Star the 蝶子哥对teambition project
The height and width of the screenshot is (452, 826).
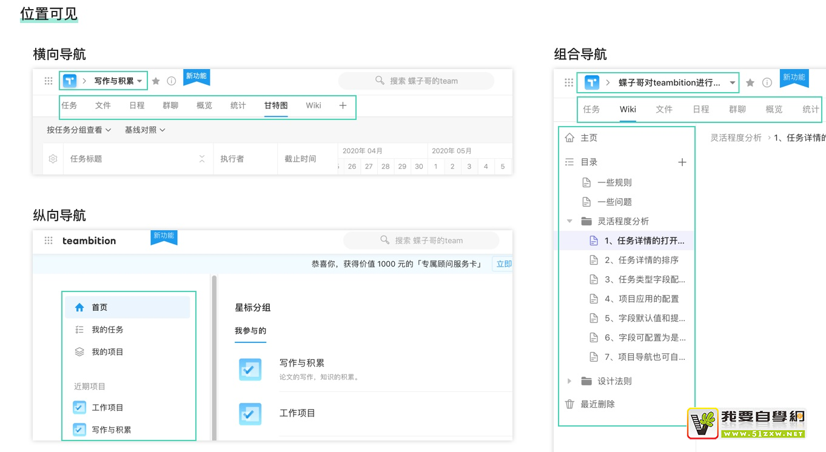[750, 82]
